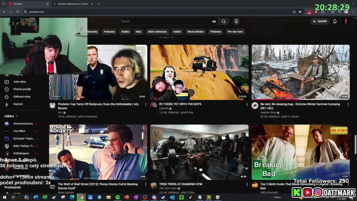Image resolution: width=357 pixels, height=201 pixels.
Task: Go back to the previous page
Action: point(4,12)
